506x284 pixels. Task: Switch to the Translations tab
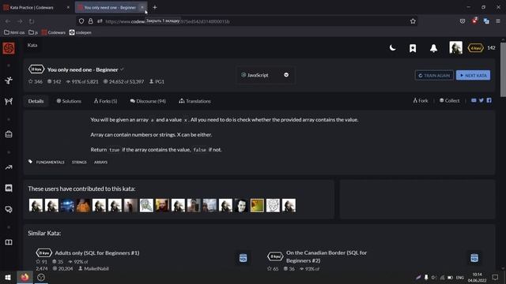pos(194,101)
